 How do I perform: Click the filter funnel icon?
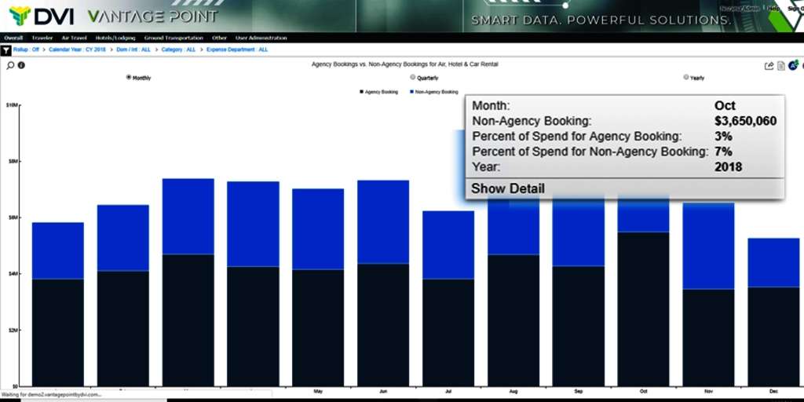pyautogui.click(x=6, y=49)
